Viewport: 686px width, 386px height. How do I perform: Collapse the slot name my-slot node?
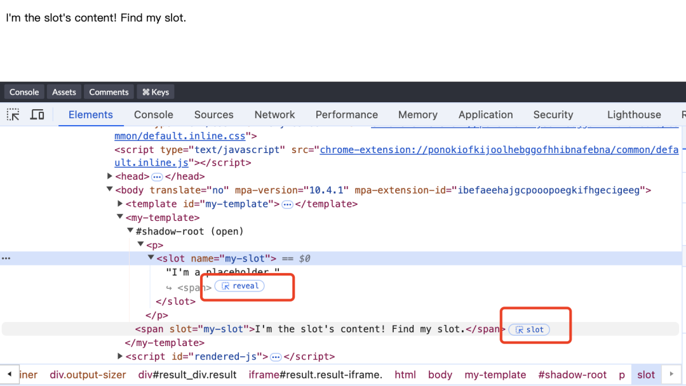coord(151,258)
